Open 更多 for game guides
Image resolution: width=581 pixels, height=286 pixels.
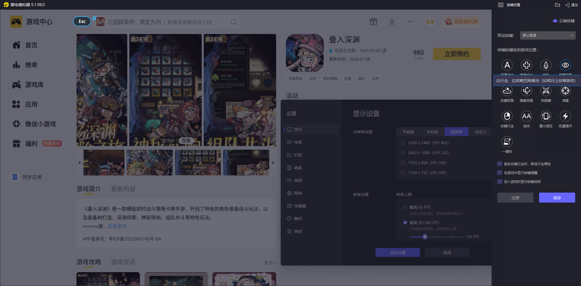[x=270, y=263]
